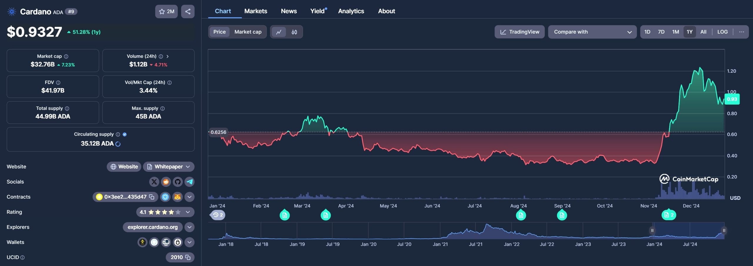
Task: Select line chart style
Action: [x=279, y=32]
